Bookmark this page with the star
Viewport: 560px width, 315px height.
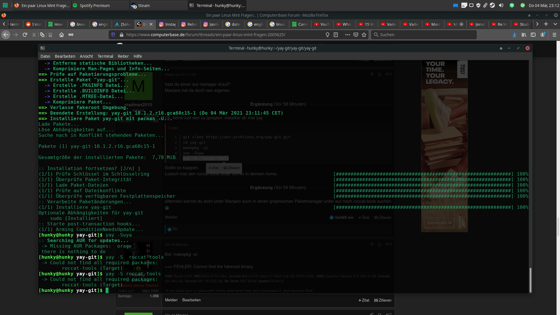click(364, 35)
